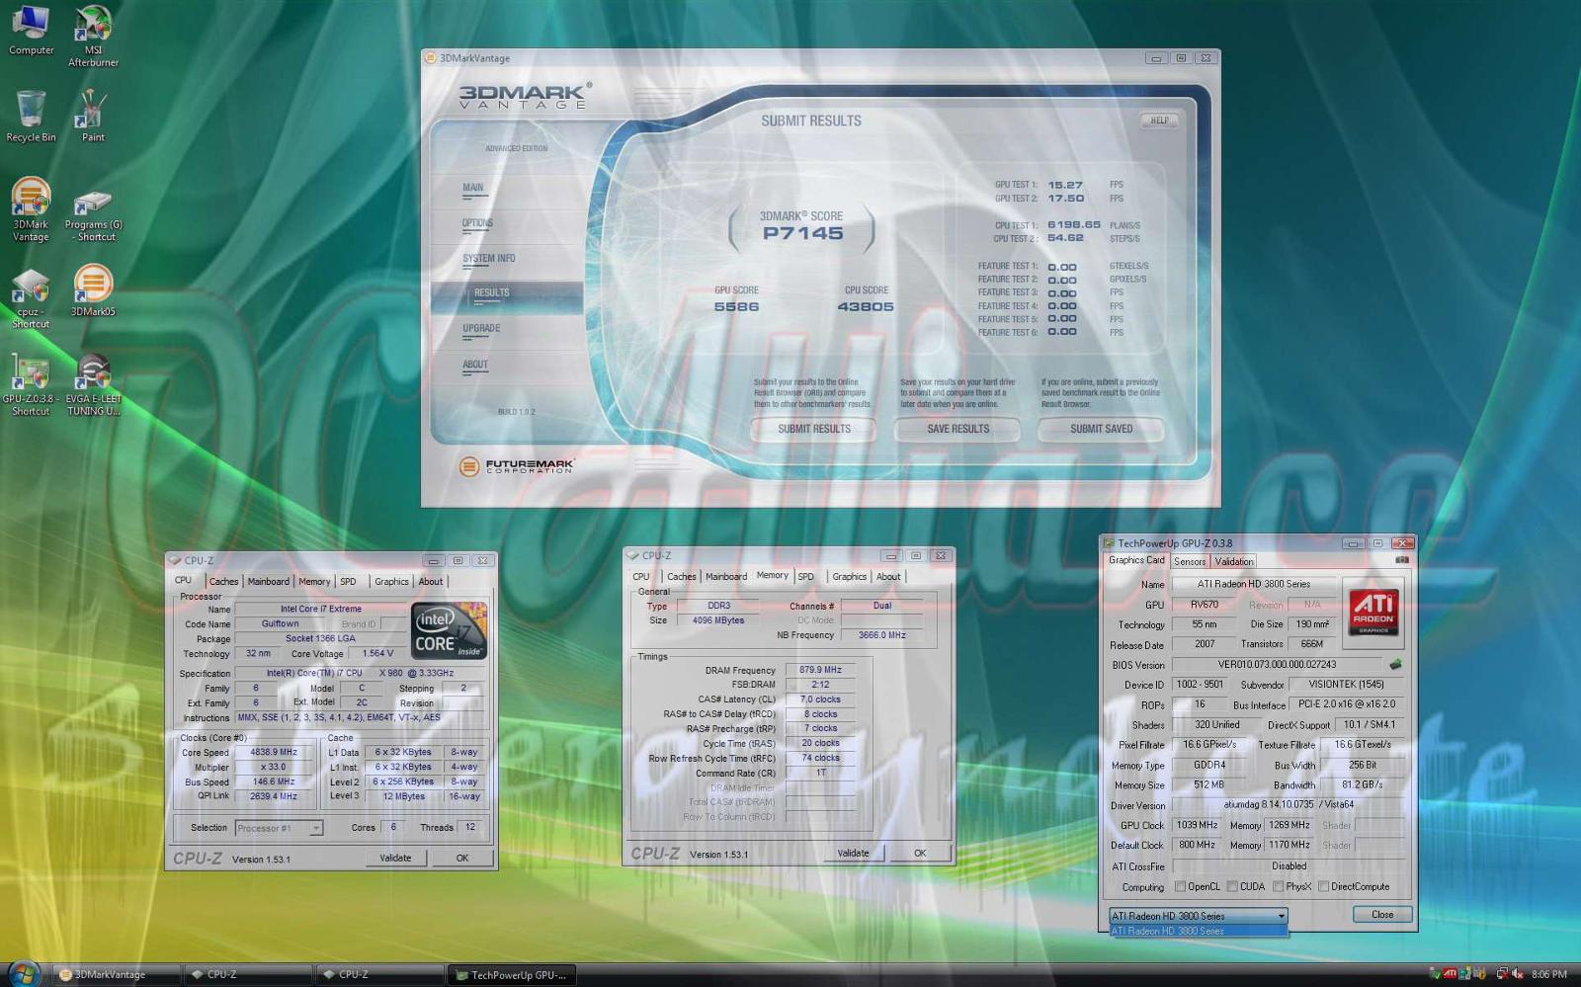Open the Paint desktop shortcut
This screenshot has width=1581, height=987.
point(93,116)
